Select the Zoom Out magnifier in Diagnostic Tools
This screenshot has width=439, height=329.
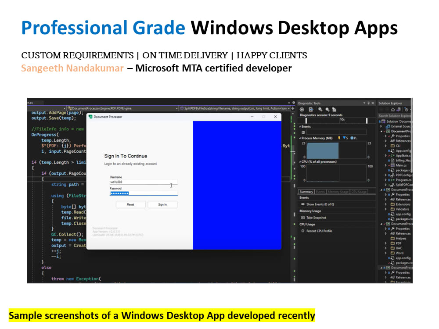(327, 110)
